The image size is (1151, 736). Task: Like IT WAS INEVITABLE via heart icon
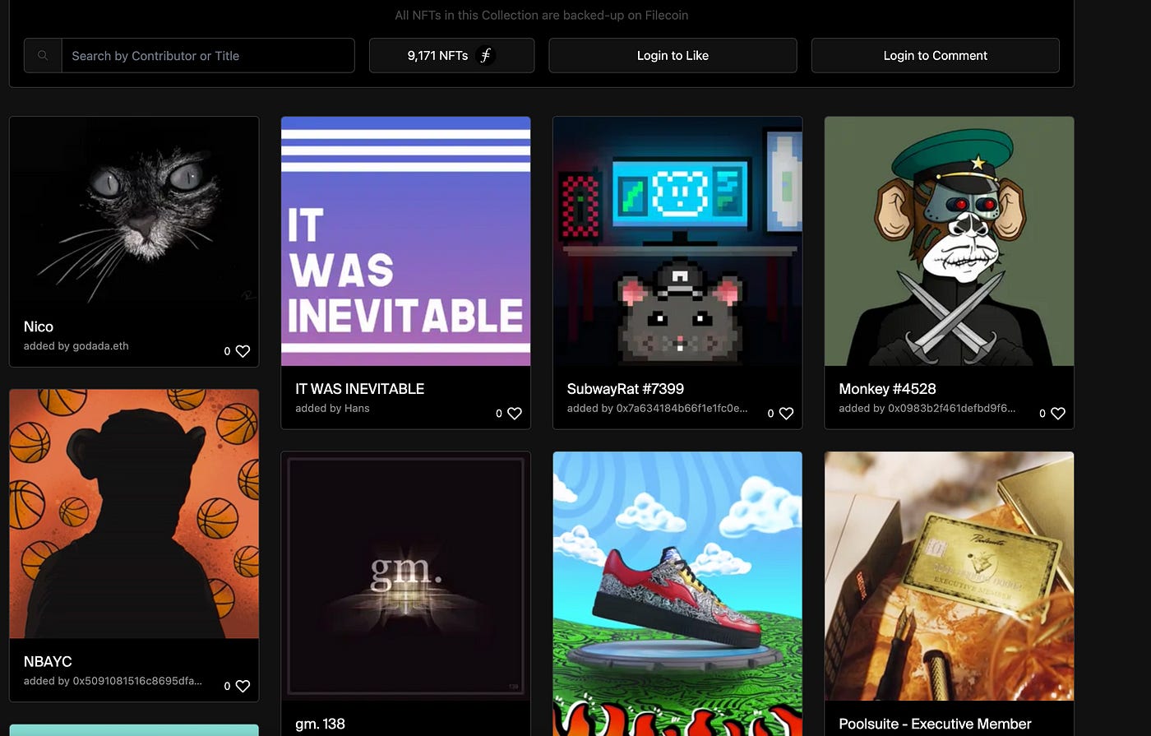[x=515, y=414]
